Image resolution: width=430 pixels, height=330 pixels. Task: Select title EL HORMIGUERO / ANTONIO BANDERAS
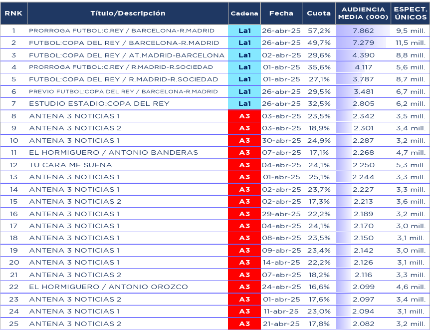click(114, 153)
